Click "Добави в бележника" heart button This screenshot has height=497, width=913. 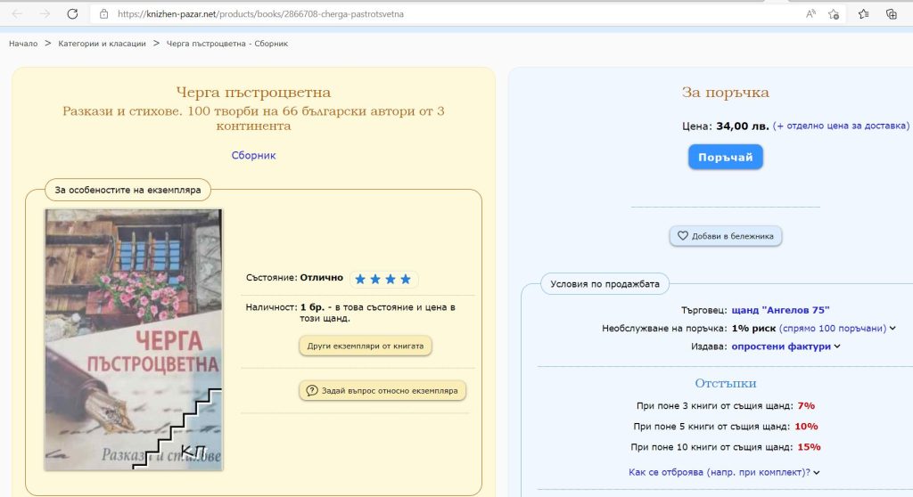[x=726, y=236]
